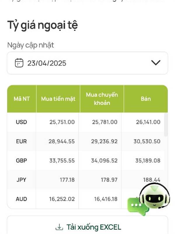Image resolution: width=175 pixels, height=234 pixels.
Task: Select the USD currency row
Action: tap(86, 122)
